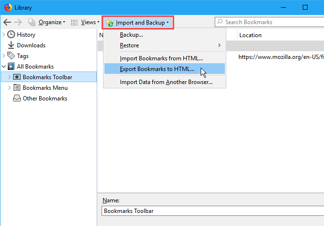This screenshot has height=226, width=324.
Task: Select Export Bookmarks to HTML...
Action: 164,69
